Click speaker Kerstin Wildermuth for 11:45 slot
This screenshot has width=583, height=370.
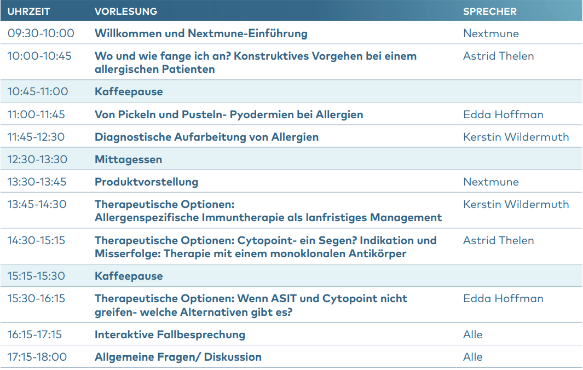[x=516, y=137]
